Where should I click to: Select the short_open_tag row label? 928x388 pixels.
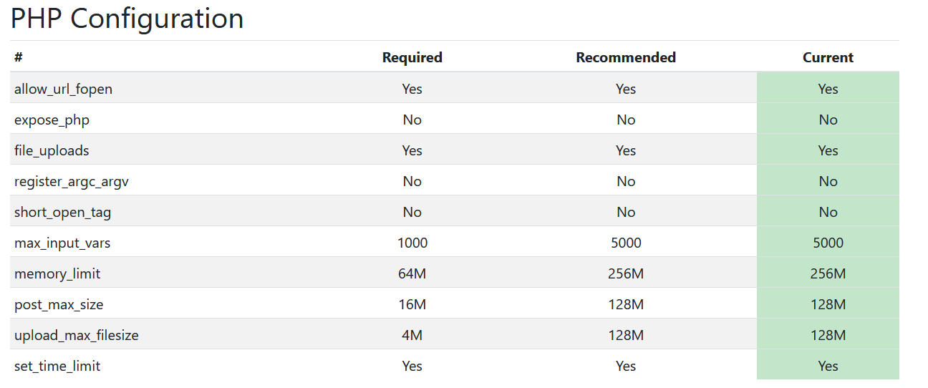click(x=62, y=212)
